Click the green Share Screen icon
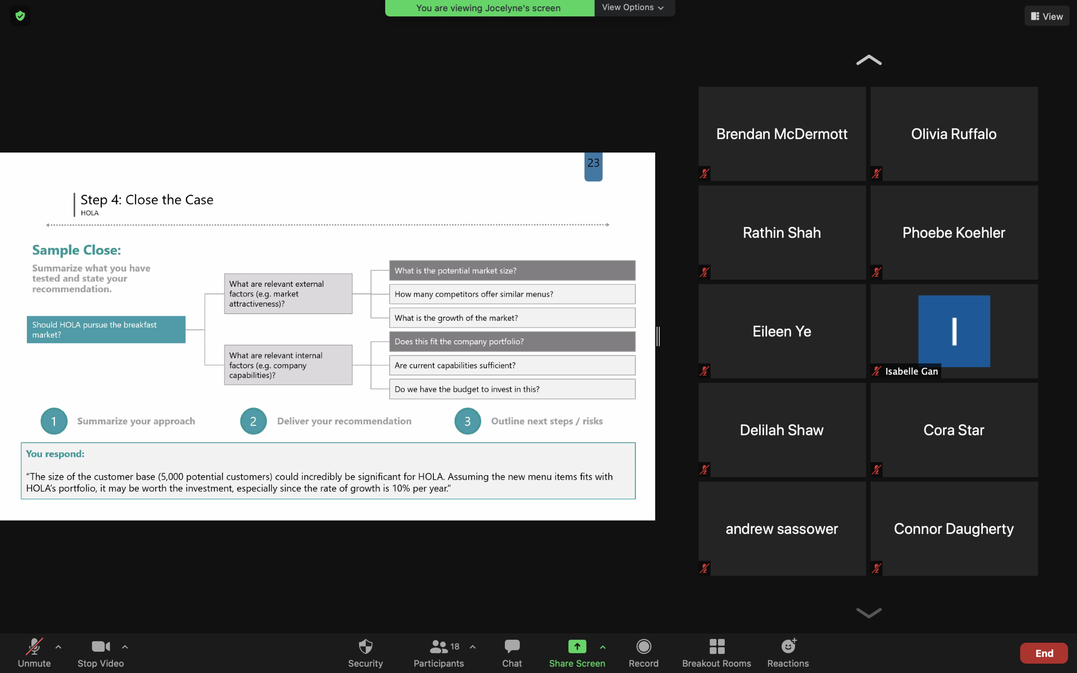Viewport: 1077px width, 673px height. pyautogui.click(x=576, y=646)
